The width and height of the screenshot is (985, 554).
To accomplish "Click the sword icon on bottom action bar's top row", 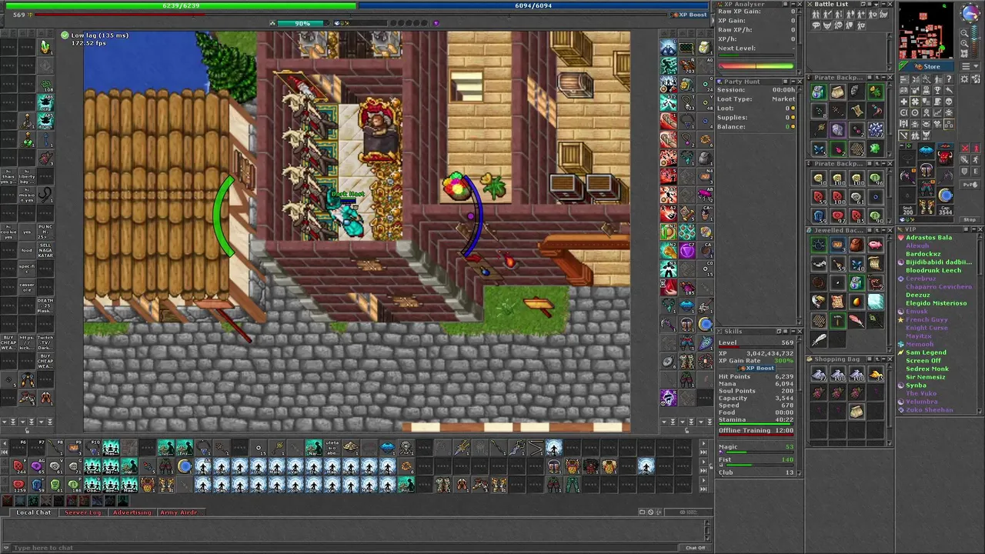I will click(462, 448).
